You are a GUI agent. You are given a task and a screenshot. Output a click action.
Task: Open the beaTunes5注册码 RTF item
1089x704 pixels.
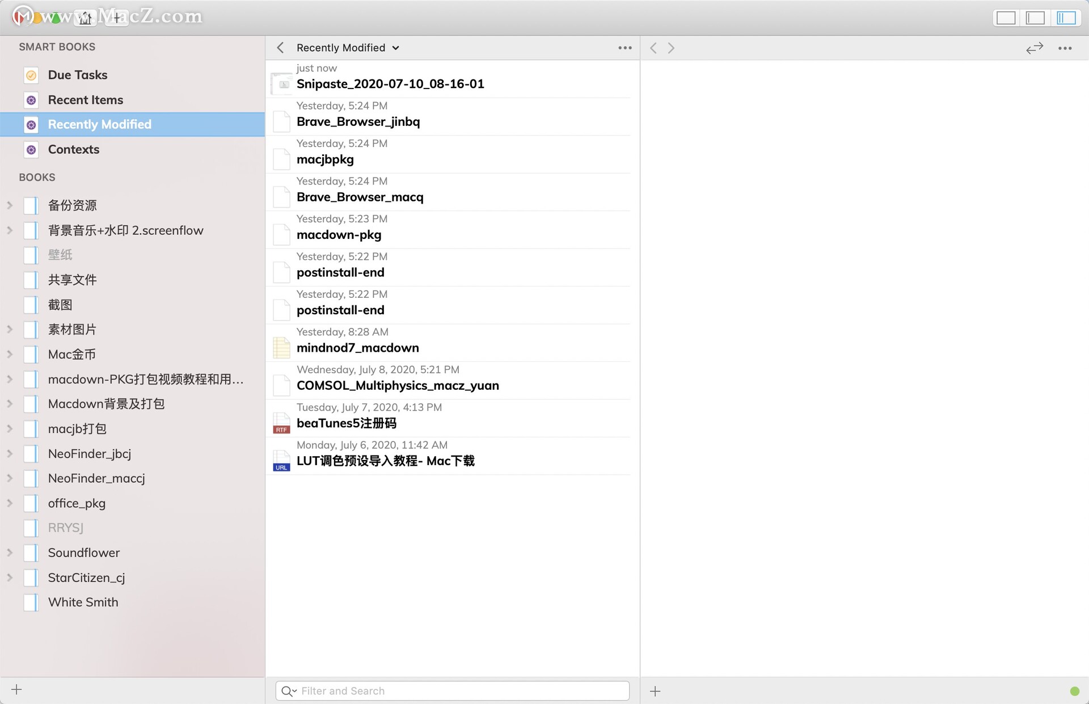pyautogui.click(x=448, y=418)
